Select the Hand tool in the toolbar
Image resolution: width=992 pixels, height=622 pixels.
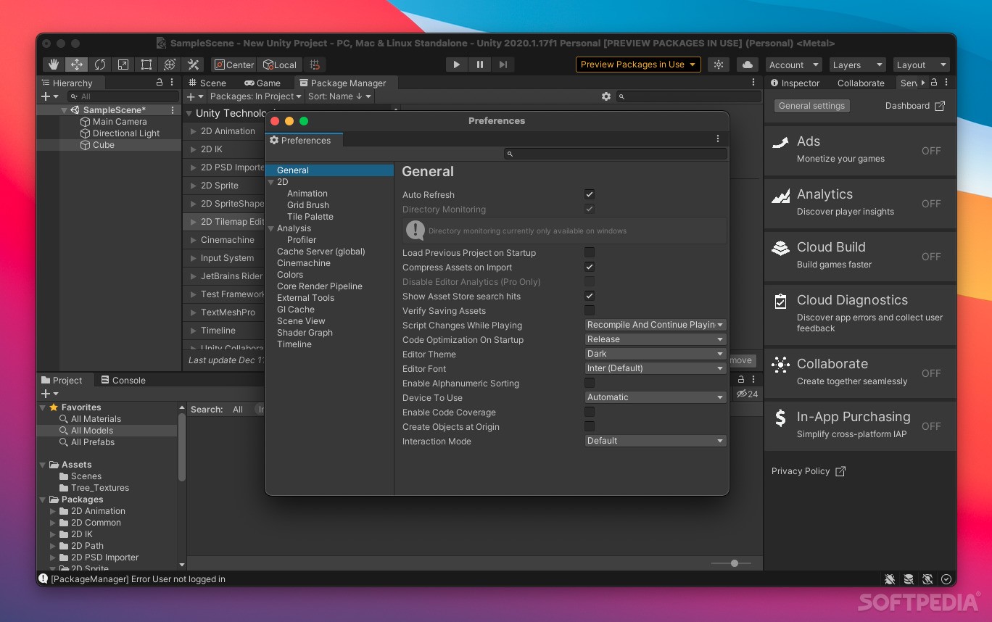click(x=53, y=65)
